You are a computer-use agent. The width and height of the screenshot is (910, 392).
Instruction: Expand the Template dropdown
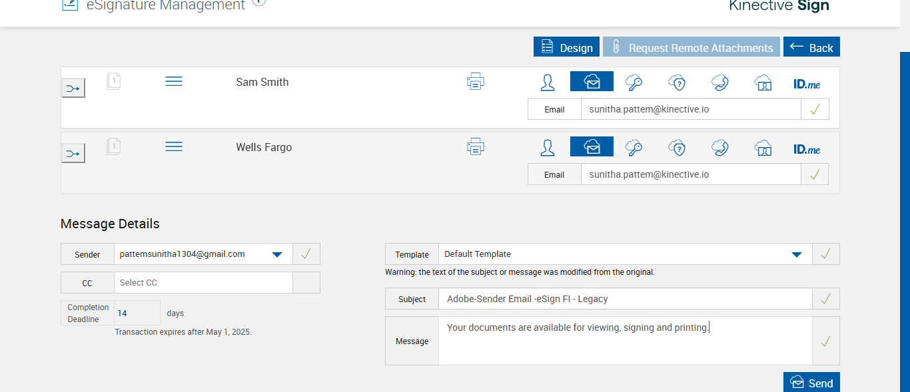point(796,254)
